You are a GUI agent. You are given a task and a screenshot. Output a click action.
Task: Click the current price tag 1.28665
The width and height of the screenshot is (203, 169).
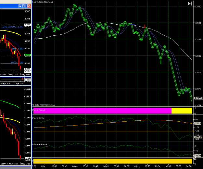[198, 98]
